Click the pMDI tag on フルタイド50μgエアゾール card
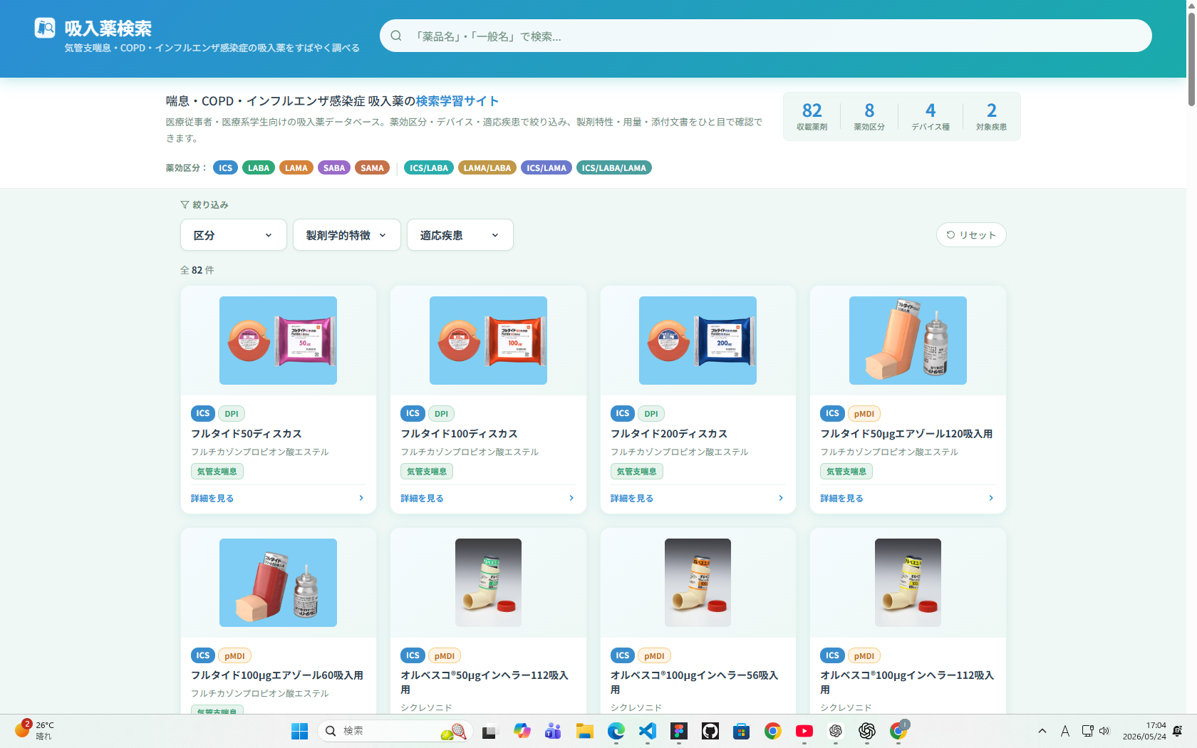The height and width of the screenshot is (748, 1197). tap(864, 414)
